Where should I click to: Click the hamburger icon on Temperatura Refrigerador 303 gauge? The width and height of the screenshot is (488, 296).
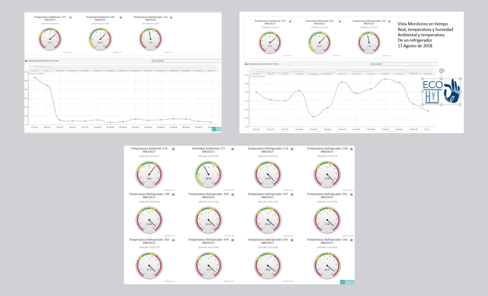[173, 240]
